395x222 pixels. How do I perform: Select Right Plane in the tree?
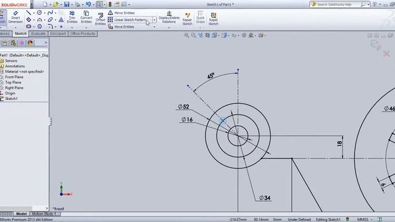point(14,88)
